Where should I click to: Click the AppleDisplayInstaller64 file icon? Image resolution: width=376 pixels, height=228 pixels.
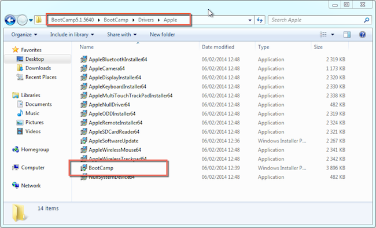click(x=83, y=78)
